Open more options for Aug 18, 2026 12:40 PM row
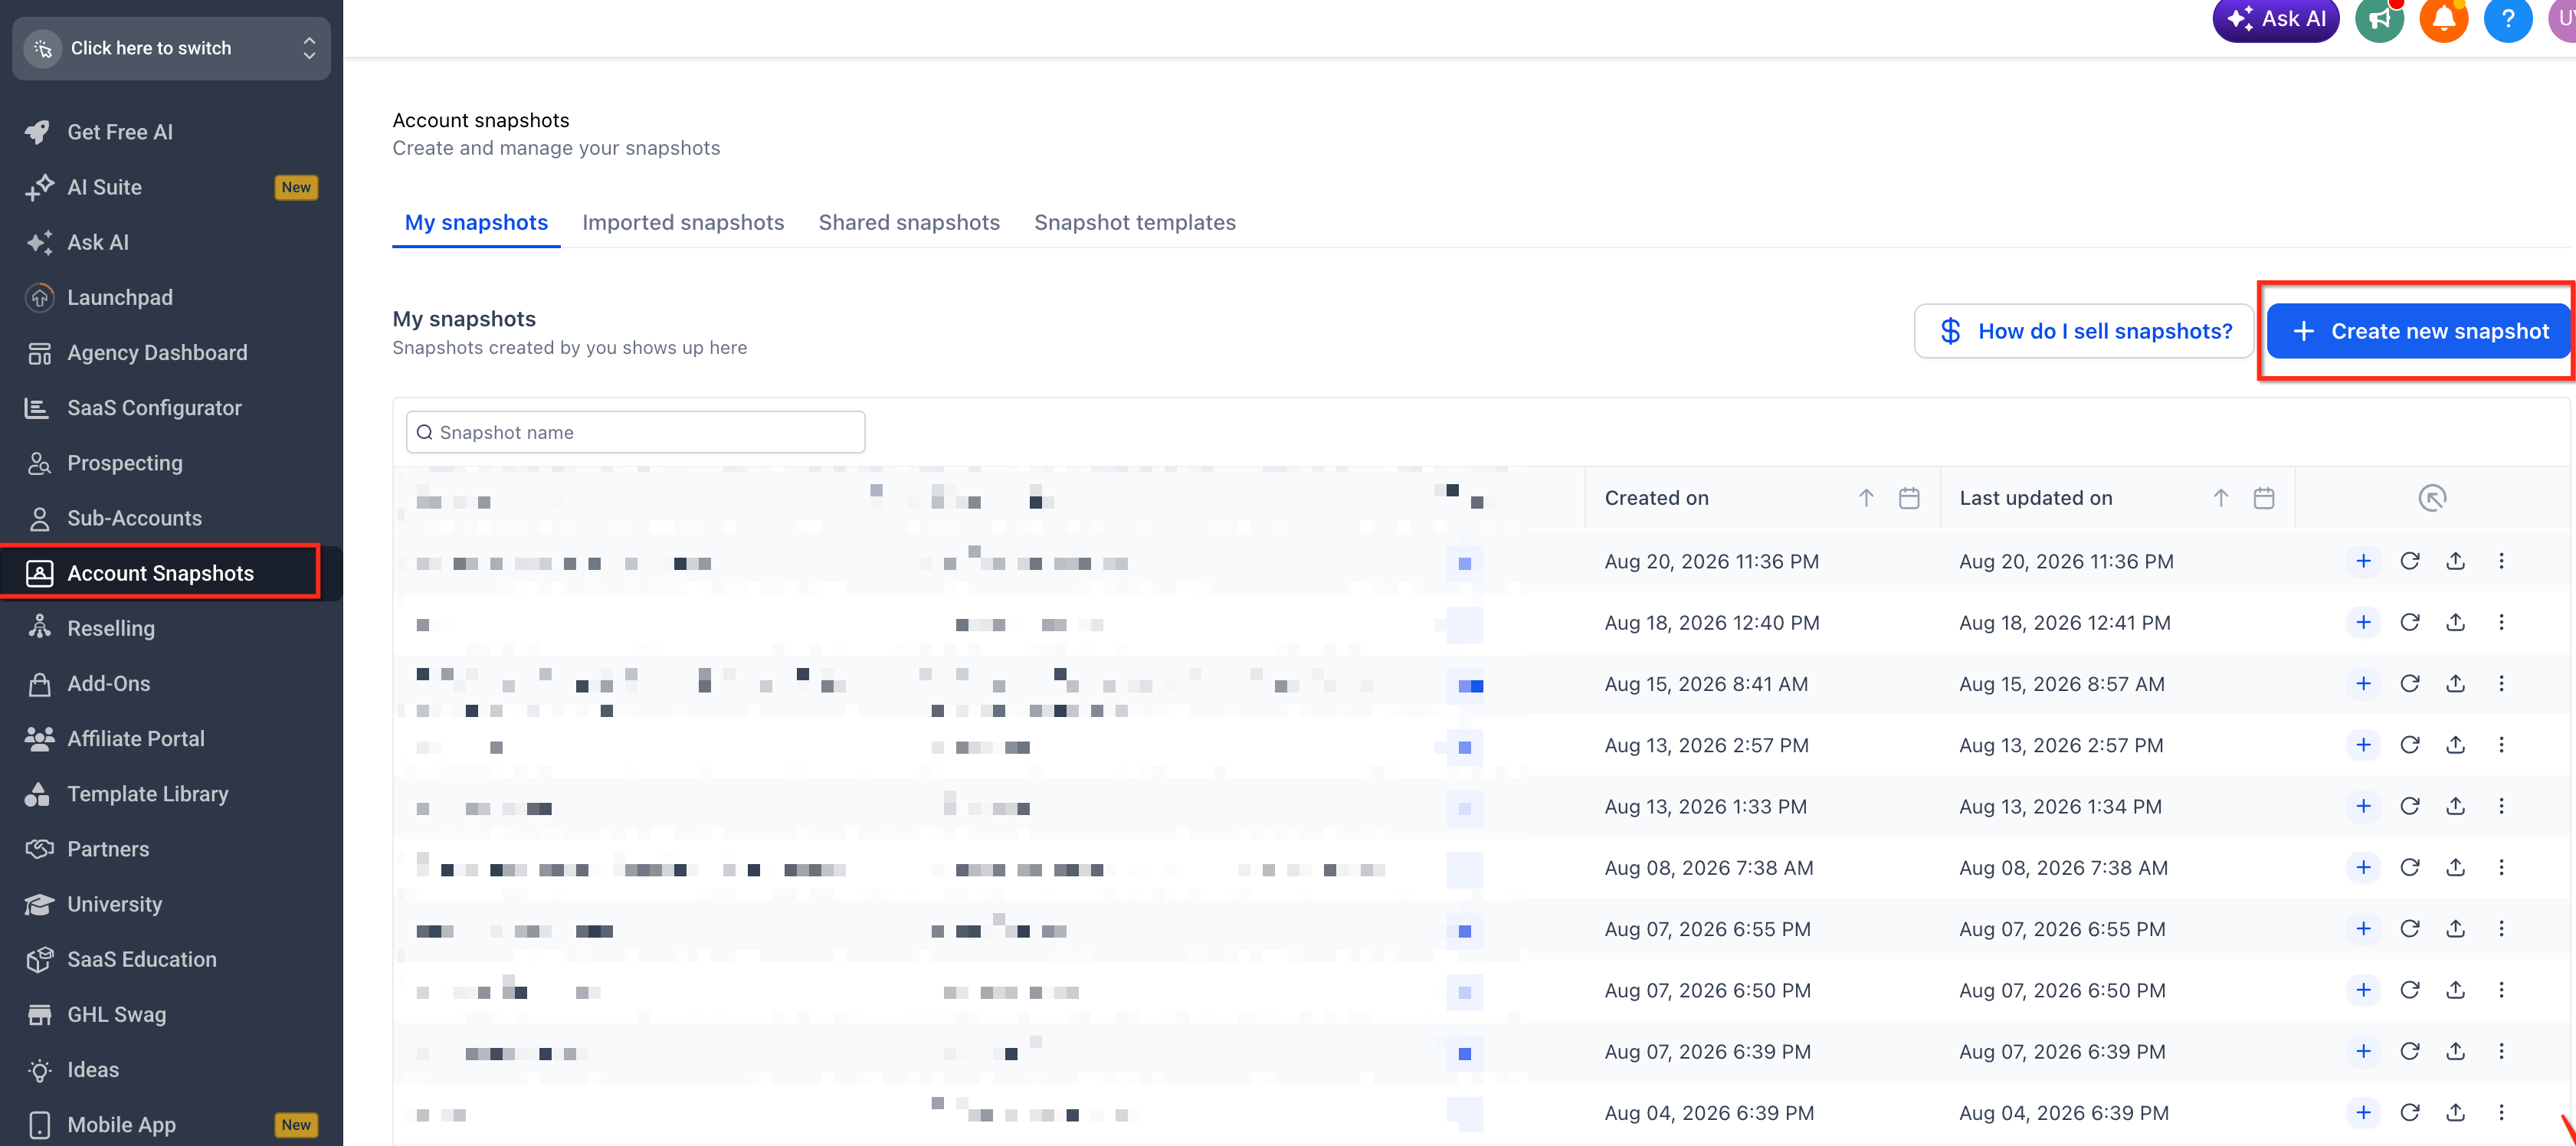2576x1146 pixels. pos(2501,622)
